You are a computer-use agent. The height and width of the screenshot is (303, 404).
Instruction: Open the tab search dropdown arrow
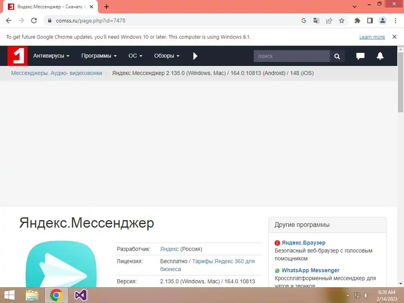coord(355,7)
